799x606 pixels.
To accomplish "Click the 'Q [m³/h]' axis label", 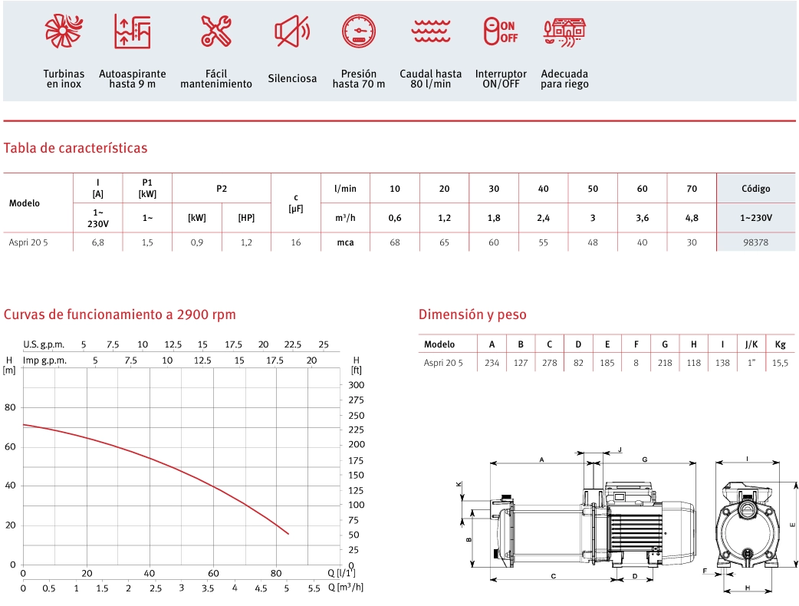I will [x=346, y=588].
